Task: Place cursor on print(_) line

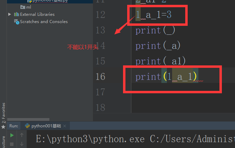Action: coord(155,30)
